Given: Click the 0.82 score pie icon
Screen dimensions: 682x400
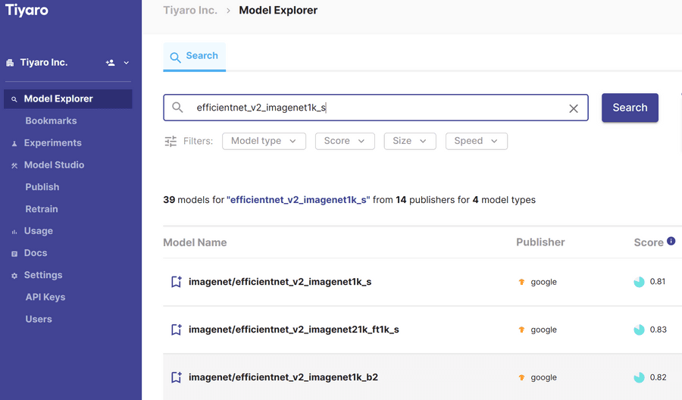Looking at the screenshot, I should (639, 378).
